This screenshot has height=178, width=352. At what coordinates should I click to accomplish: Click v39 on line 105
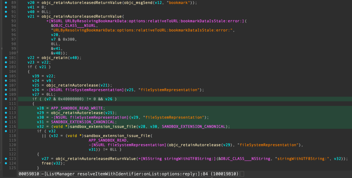36,76
